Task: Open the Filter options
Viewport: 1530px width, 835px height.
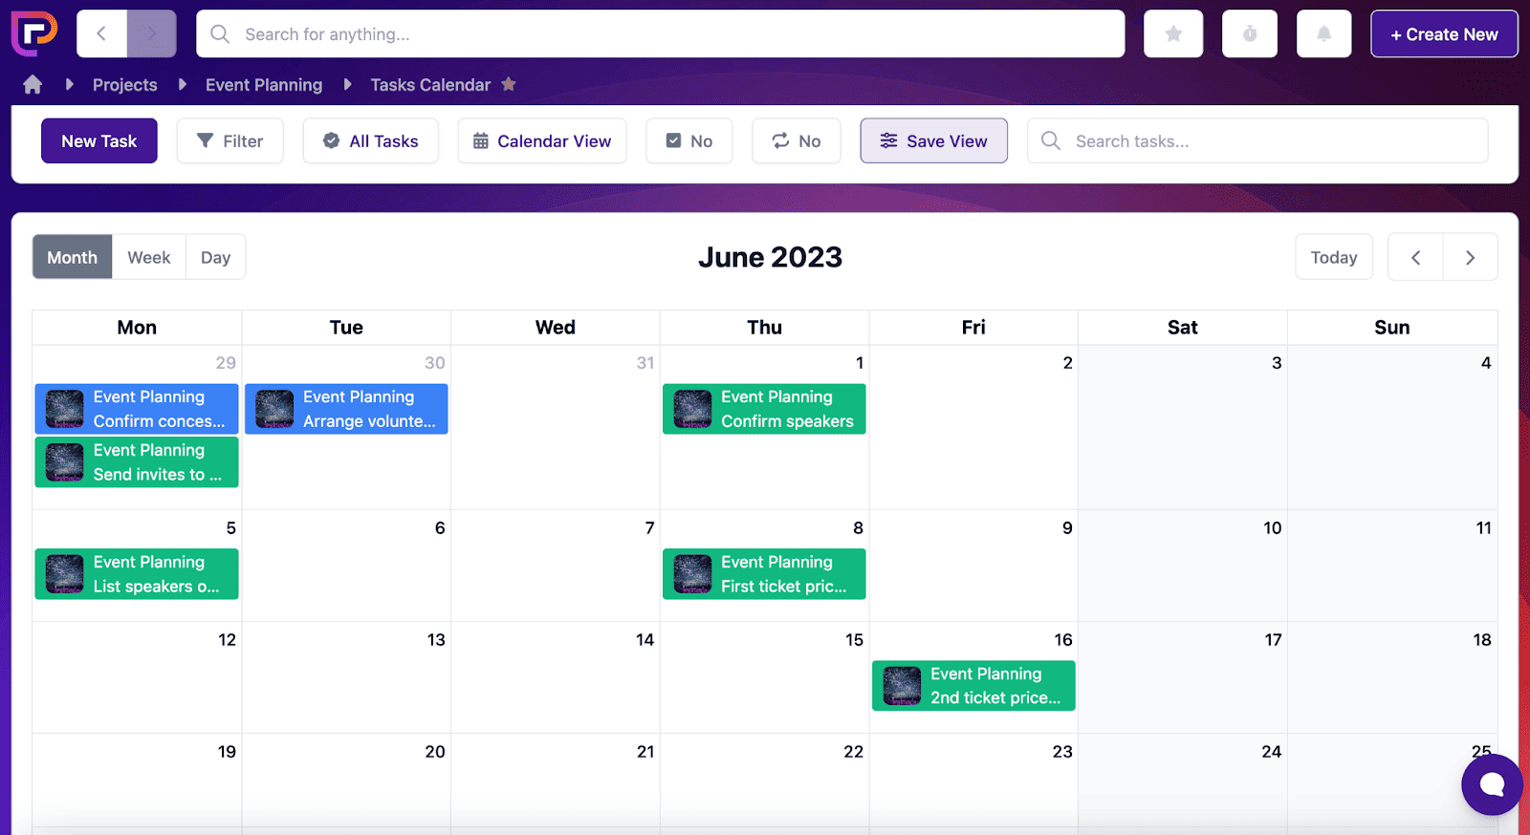Action: [x=230, y=141]
